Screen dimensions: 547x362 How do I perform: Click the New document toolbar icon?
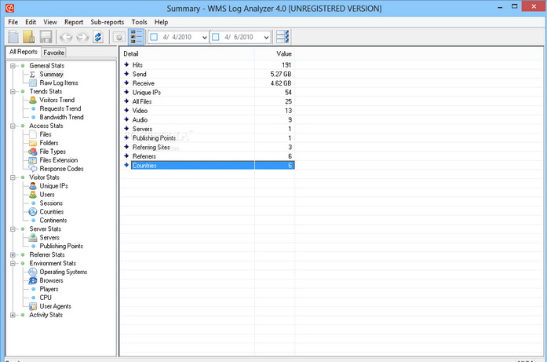point(13,37)
